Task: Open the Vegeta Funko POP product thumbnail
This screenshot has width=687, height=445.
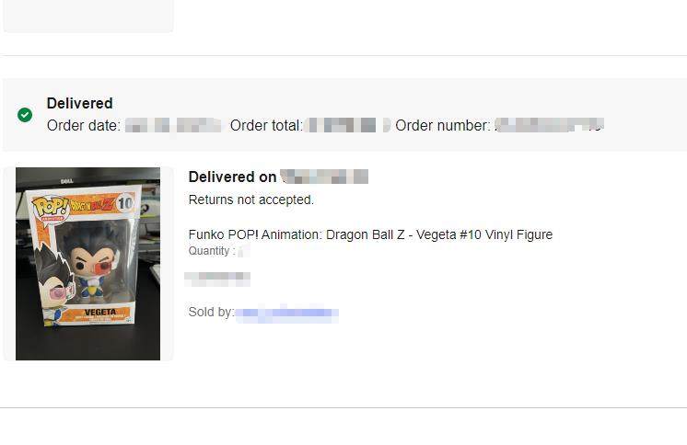Action: click(x=88, y=264)
